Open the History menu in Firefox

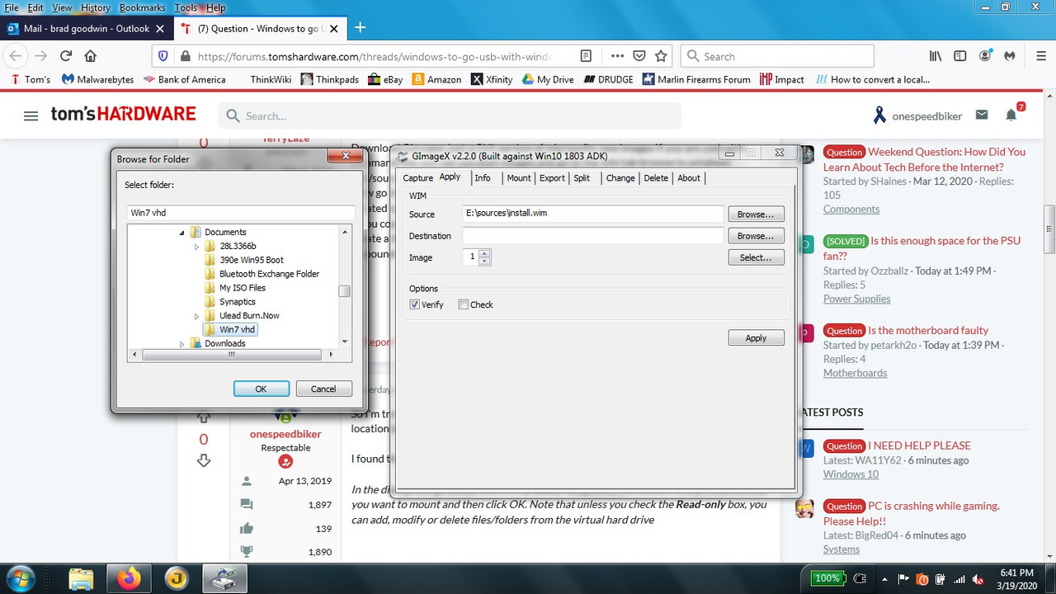point(96,7)
